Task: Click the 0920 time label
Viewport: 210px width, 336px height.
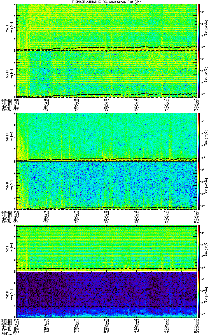Action: coord(136,332)
